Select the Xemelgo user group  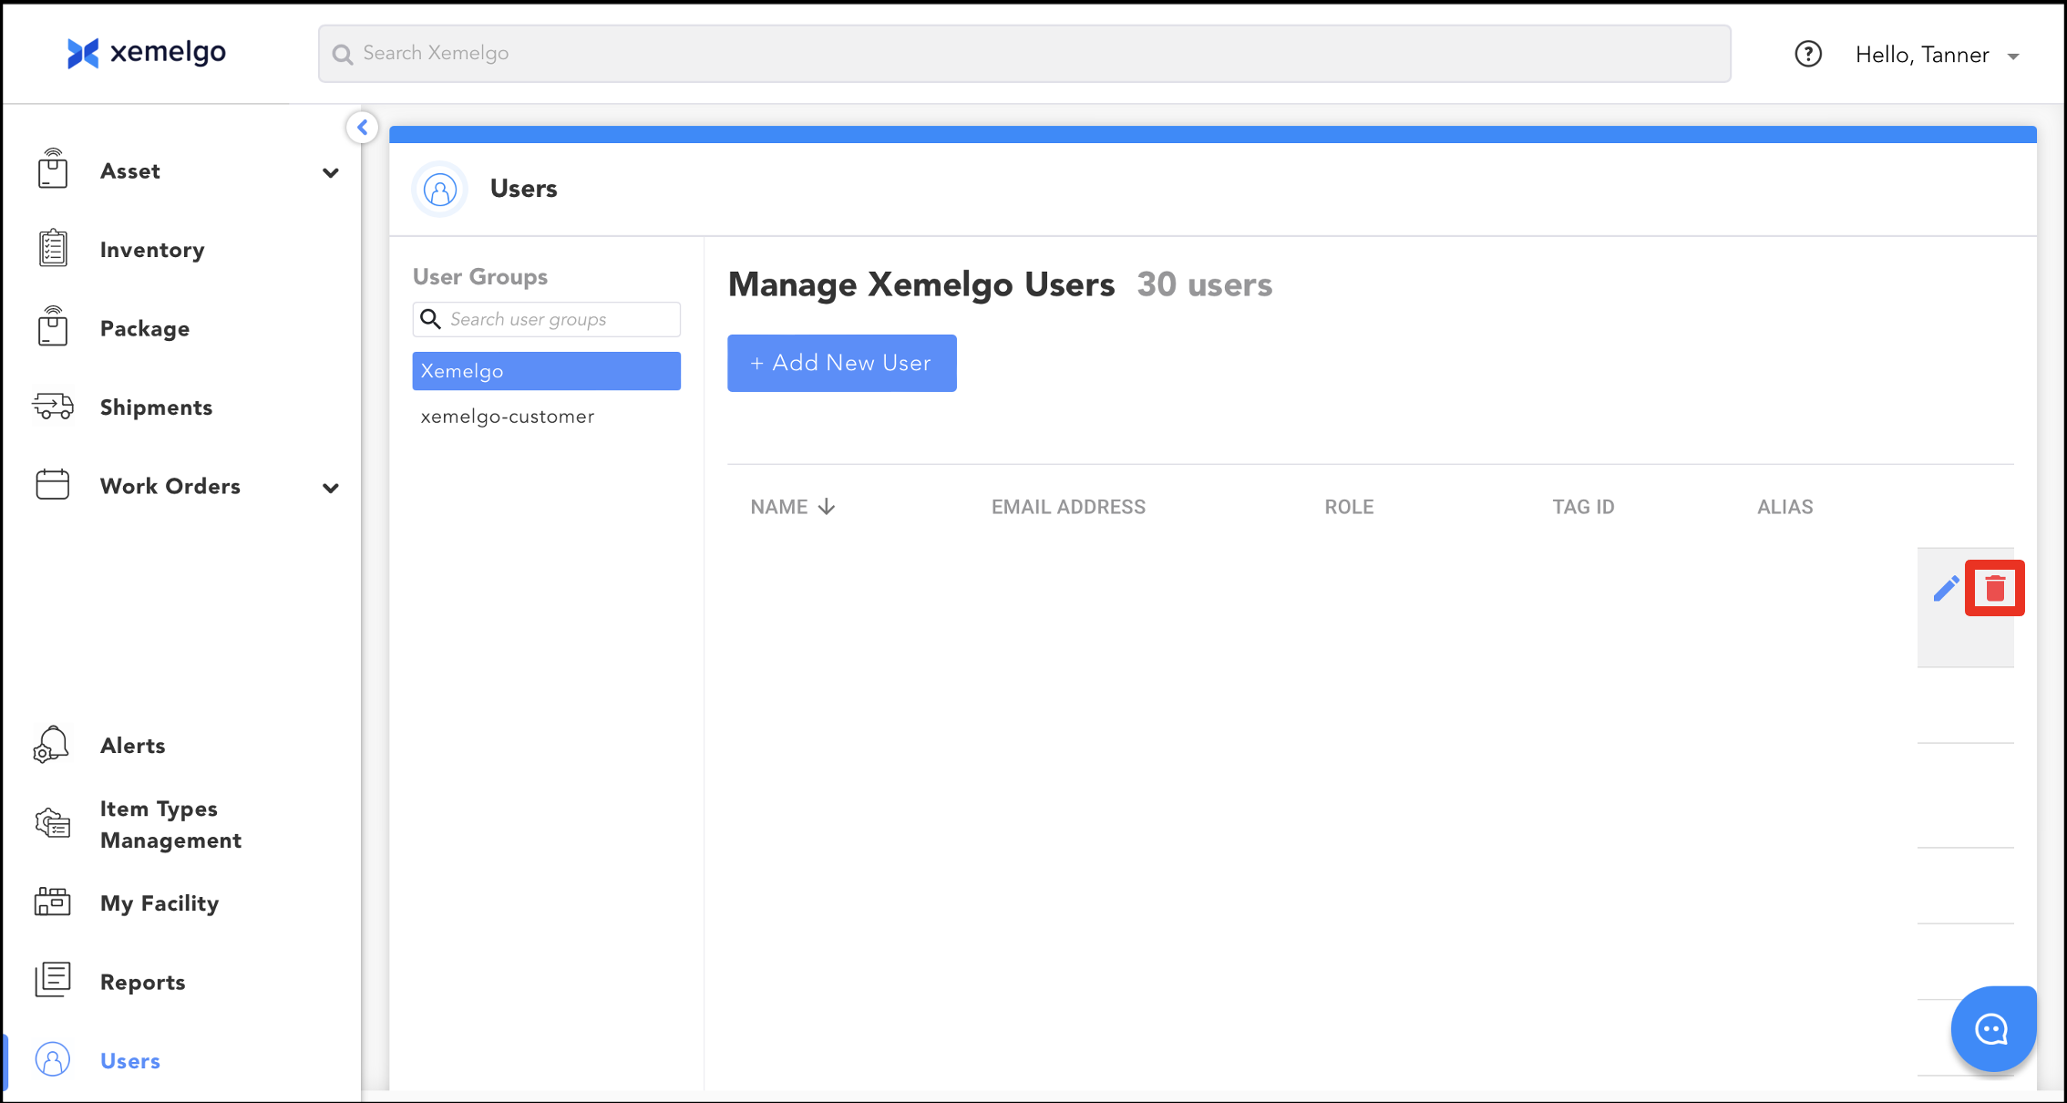[546, 371]
